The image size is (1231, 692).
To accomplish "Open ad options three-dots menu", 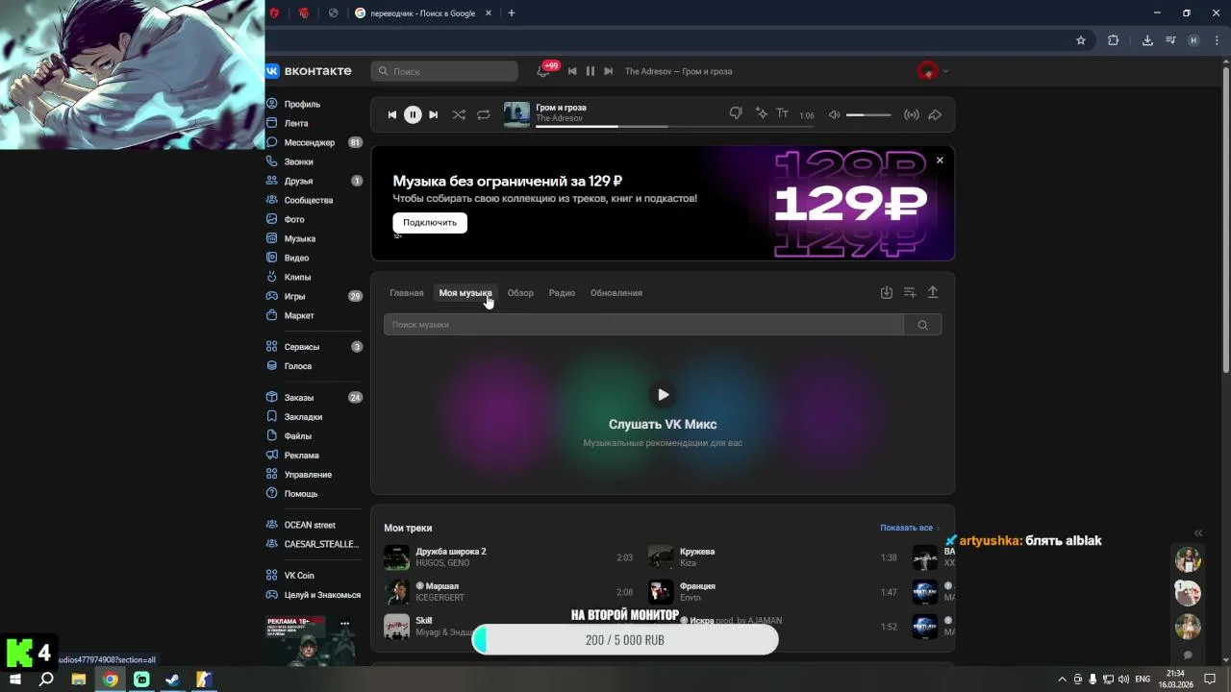I will tap(344, 624).
